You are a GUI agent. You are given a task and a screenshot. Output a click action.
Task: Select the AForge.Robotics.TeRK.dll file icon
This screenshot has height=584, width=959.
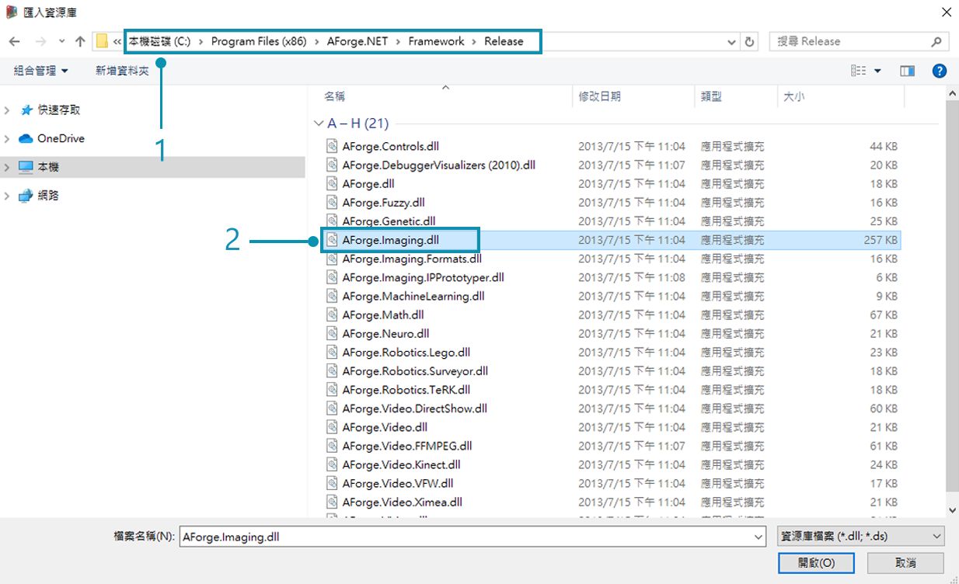[x=332, y=389]
